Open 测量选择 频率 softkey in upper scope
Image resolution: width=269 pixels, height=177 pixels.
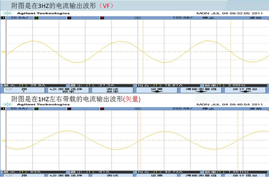pos(68,90)
